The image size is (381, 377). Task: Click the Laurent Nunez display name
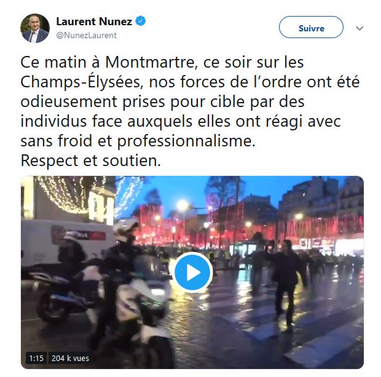(94, 22)
